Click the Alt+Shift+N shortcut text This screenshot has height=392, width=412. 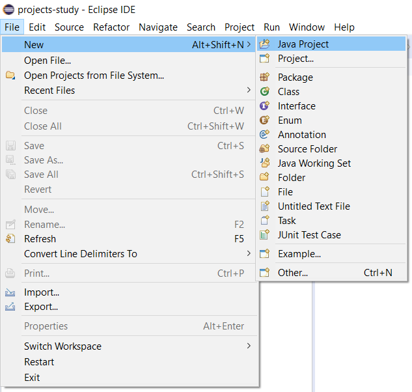218,45
